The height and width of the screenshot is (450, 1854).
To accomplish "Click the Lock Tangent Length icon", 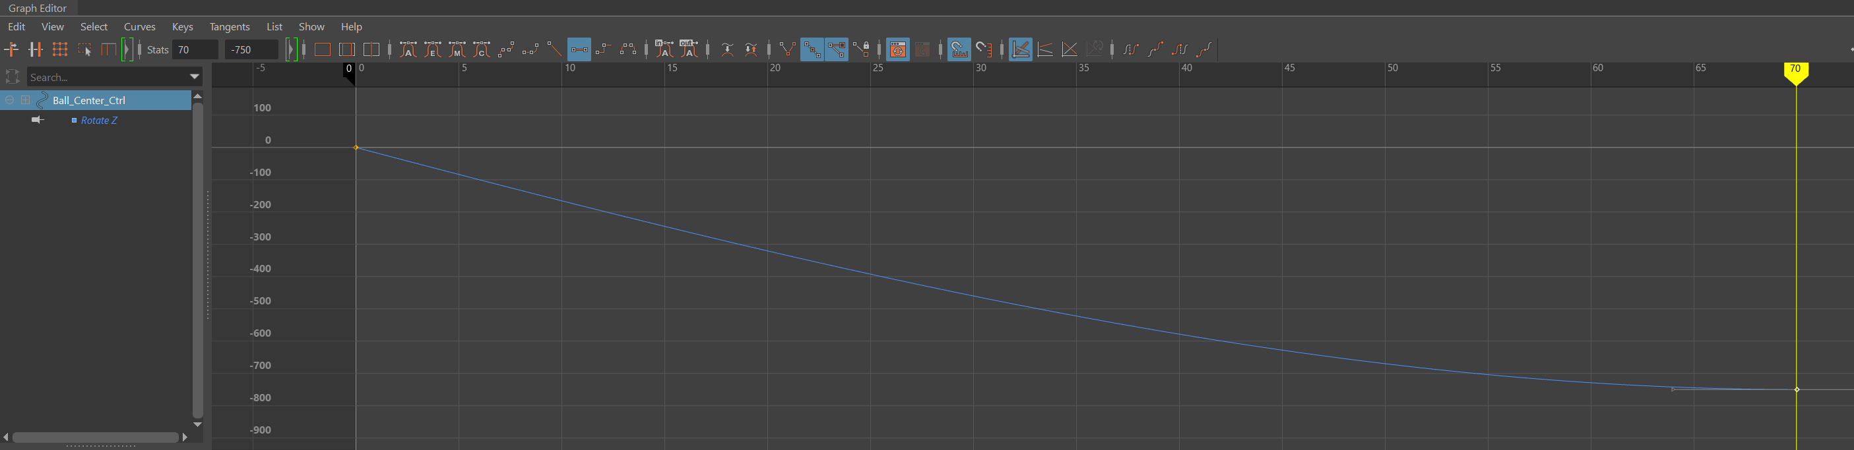I will pos(861,49).
